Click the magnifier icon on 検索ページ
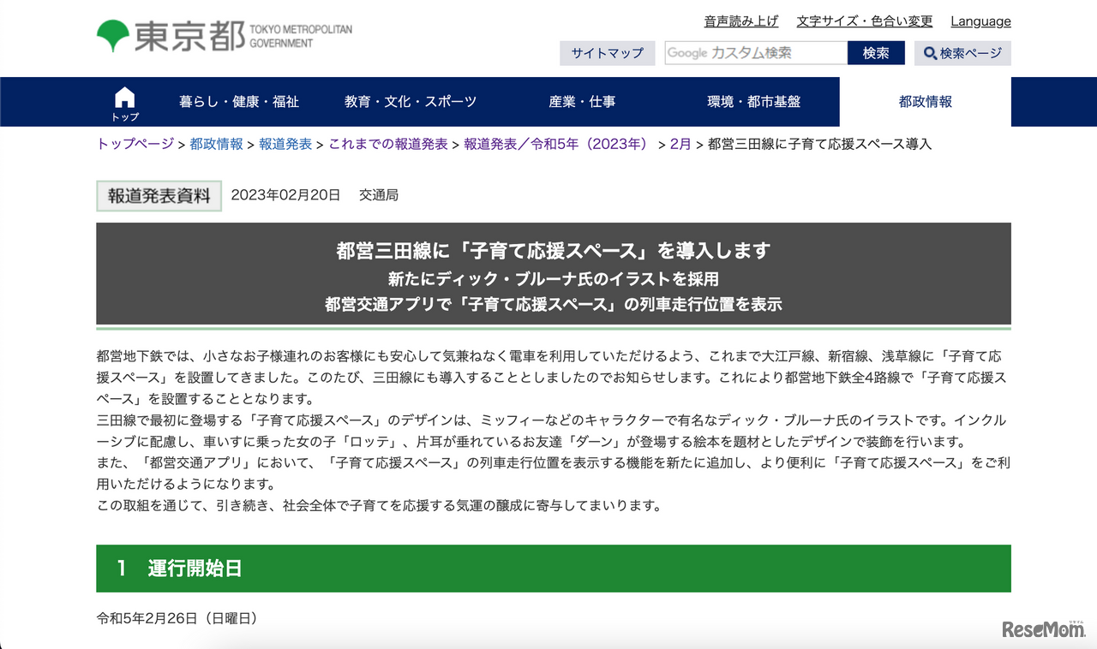Screen dimensions: 1097x649 click(x=929, y=53)
